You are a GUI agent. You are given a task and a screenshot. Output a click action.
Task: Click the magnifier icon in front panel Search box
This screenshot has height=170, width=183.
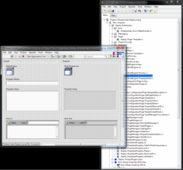tap(106, 57)
